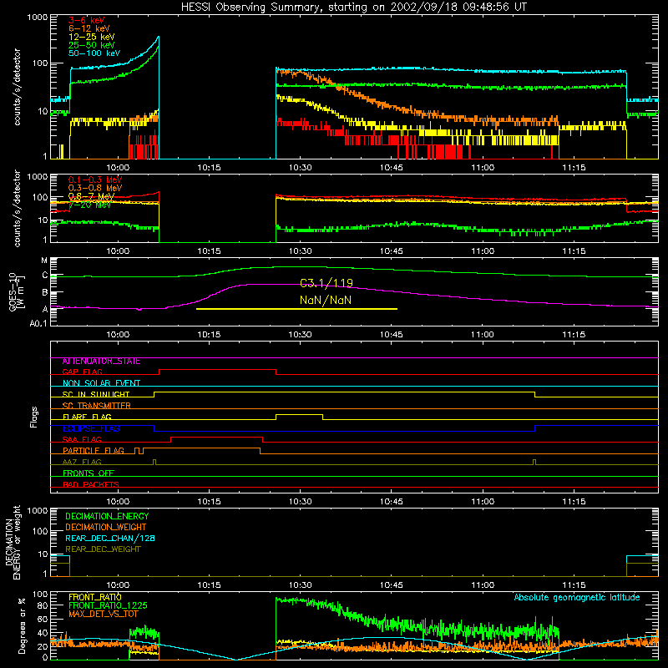Viewport: 668px width, 668px height.
Task: Click the orange MAX_DET_VS_TOT legend label
Action: coord(103,614)
